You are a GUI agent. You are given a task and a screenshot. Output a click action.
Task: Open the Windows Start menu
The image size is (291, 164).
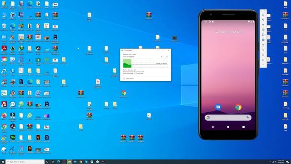[x=3, y=162]
